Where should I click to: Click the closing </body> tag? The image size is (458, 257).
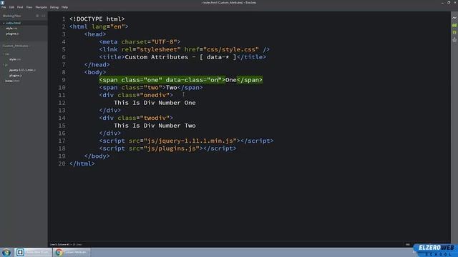97,156
